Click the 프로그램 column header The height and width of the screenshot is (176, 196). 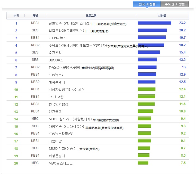coord(91,16)
